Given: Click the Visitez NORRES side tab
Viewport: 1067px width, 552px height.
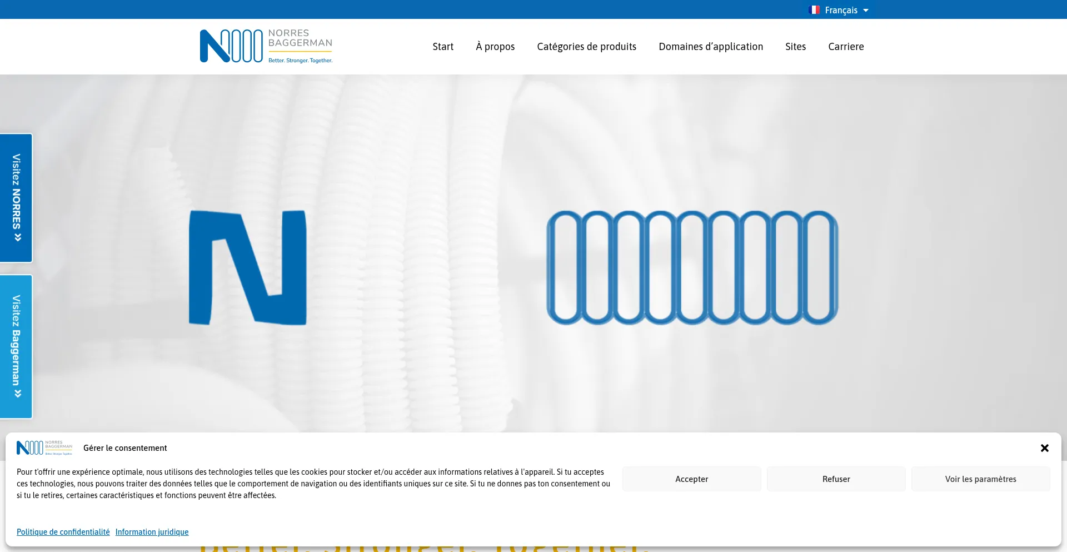Looking at the screenshot, I should coord(16,198).
